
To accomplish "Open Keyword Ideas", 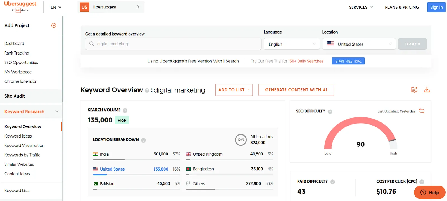I will pos(18,136).
